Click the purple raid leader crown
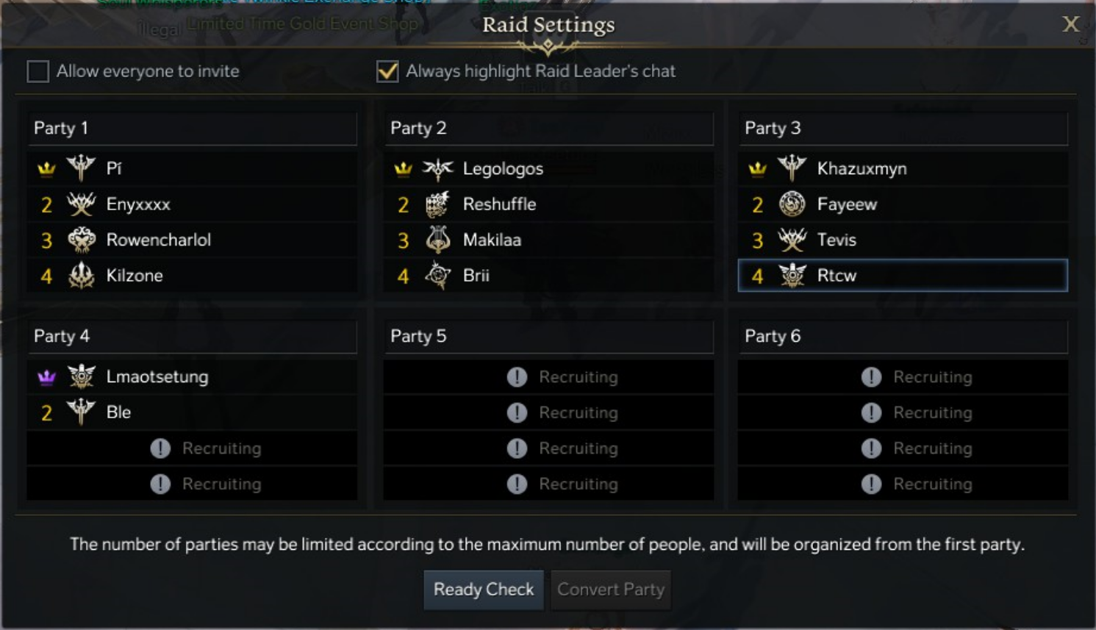 [46, 377]
